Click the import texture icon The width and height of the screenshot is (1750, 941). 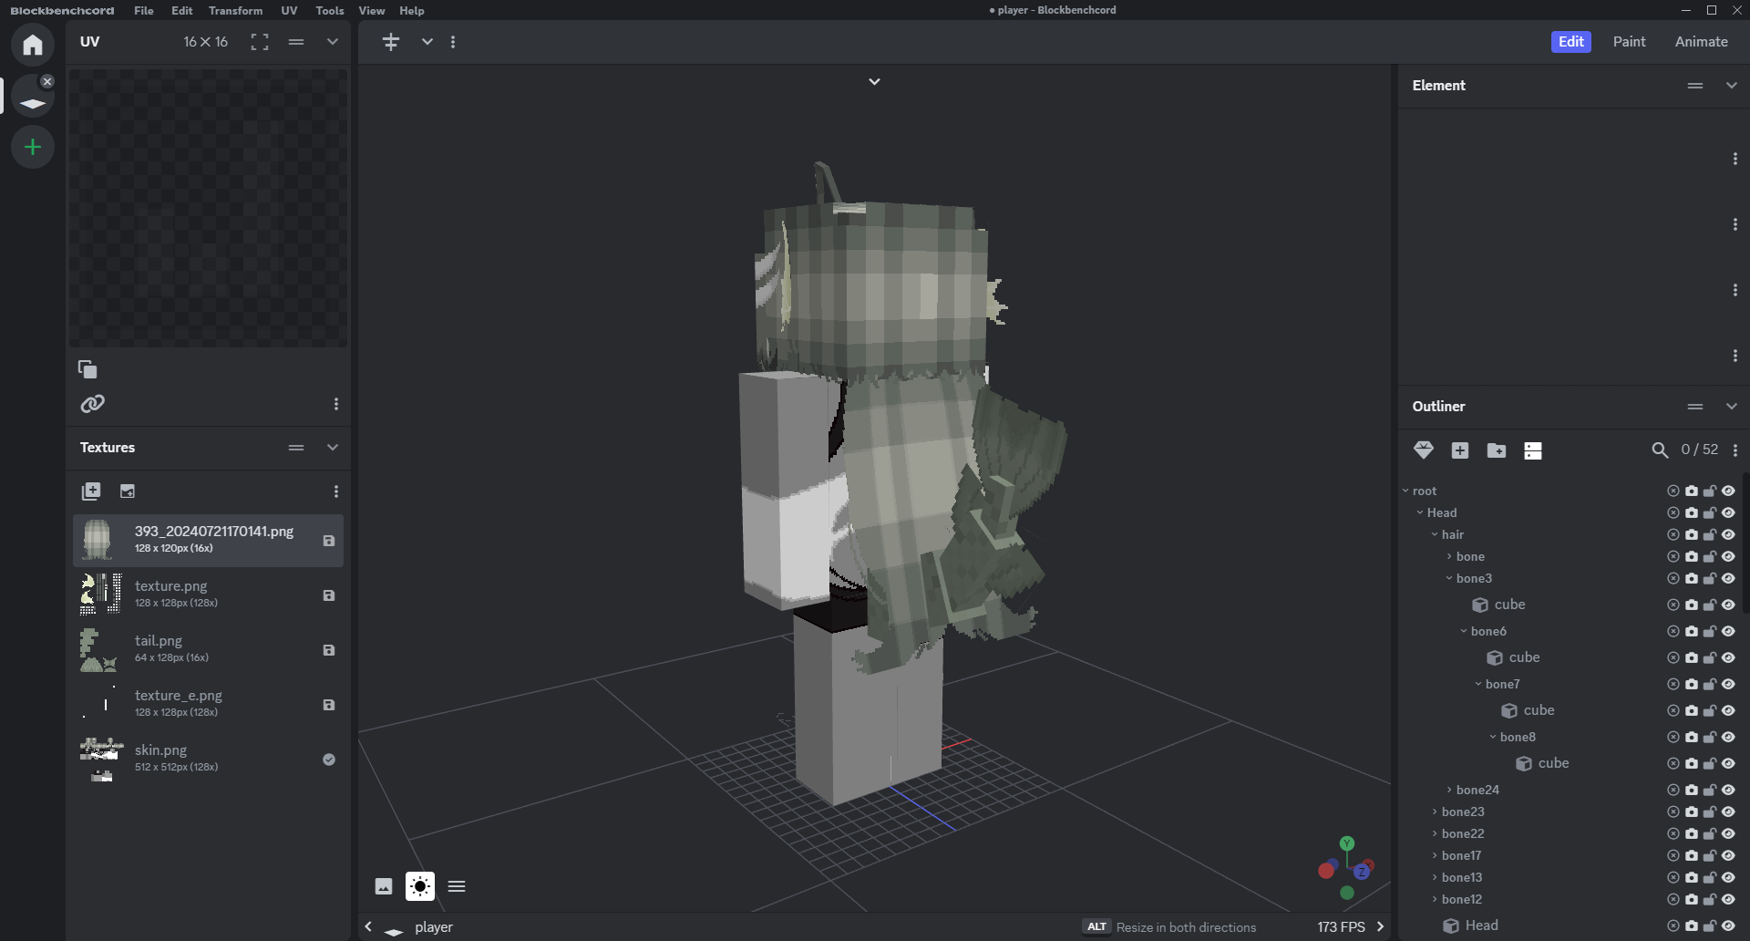(91, 491)
